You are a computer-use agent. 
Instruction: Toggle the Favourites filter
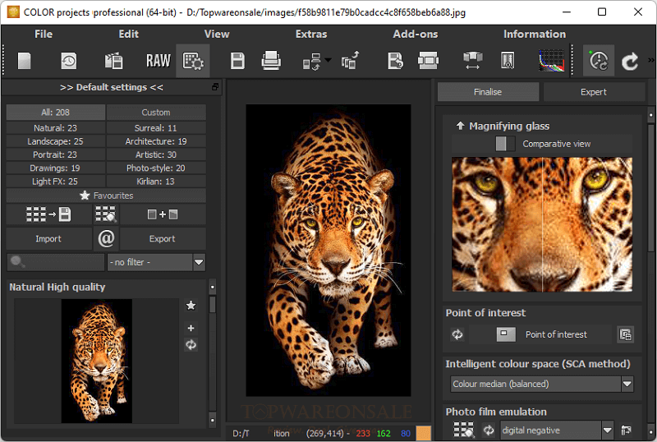click(106, 196)
